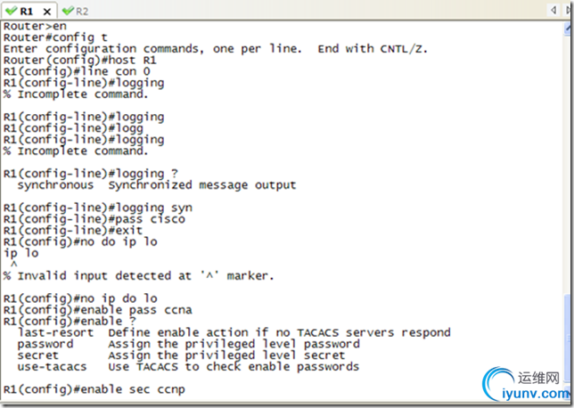Click the green checkmark on R1 tab
The width and height of the screenshot is (574, 408).
tap(10, 11)
